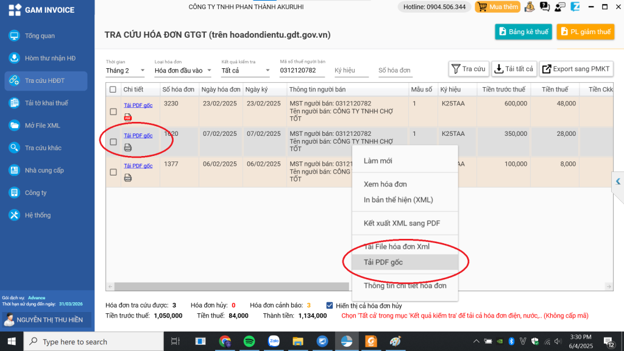Click the Ký hiệu input field
The image size is (624, 351).
pyautogui.click(x=352, y=71)
